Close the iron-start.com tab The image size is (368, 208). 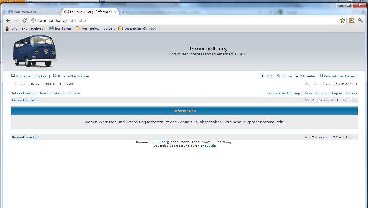tap(59, 12)
